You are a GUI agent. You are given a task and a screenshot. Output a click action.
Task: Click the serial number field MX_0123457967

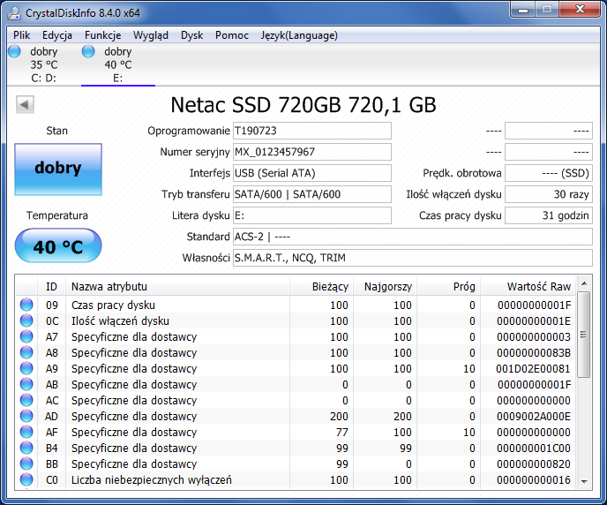pos(311,152)
